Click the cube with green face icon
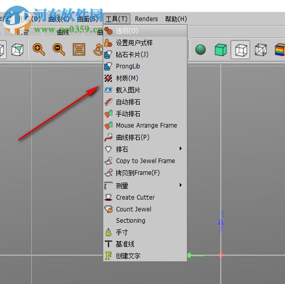 pyautogui.click(x=17, y=49)
